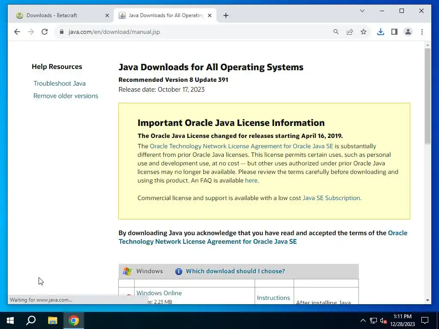This screenshot has width=439, height=329.
Task: Click Which download should I choose link
Action: 235,271
